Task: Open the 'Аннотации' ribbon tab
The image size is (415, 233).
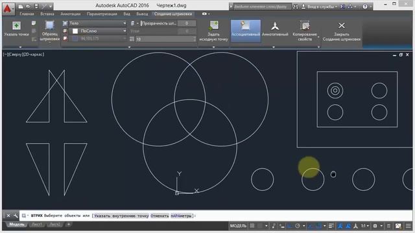Action: tap(71, 14)
